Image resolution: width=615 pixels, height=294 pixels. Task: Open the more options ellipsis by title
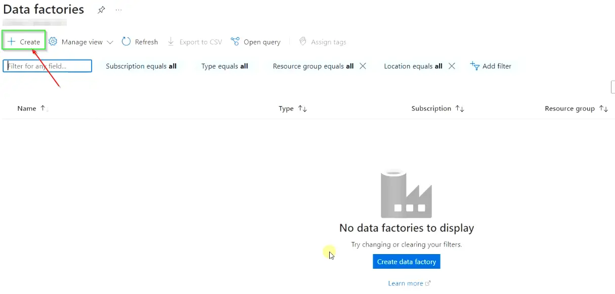tap(118, 10)
